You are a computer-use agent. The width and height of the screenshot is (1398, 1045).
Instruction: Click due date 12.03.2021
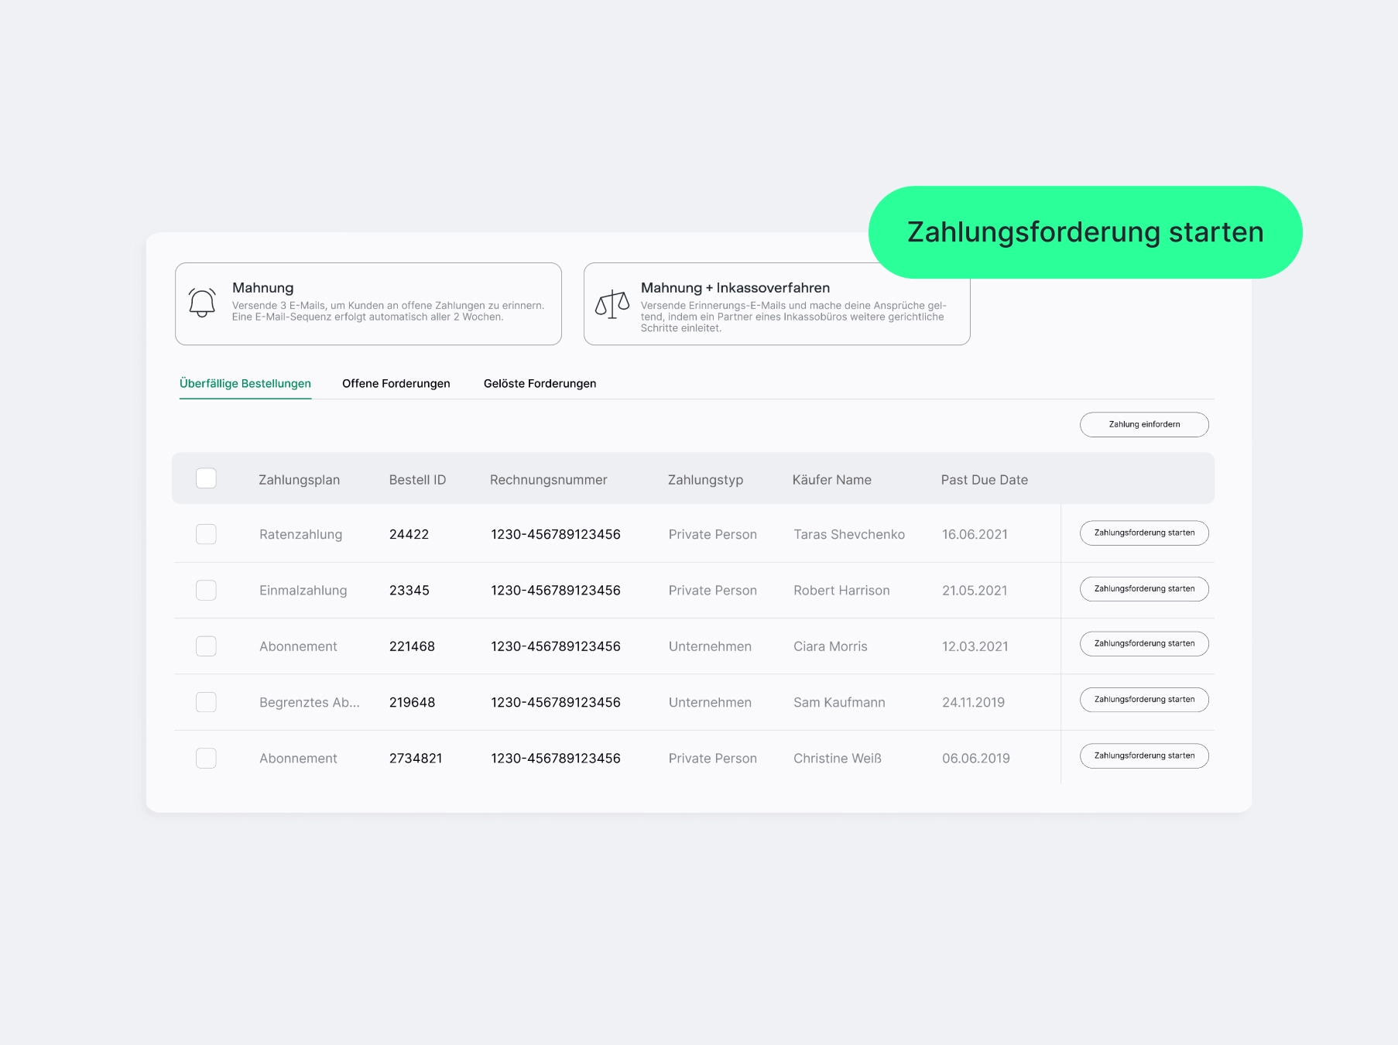975,646
